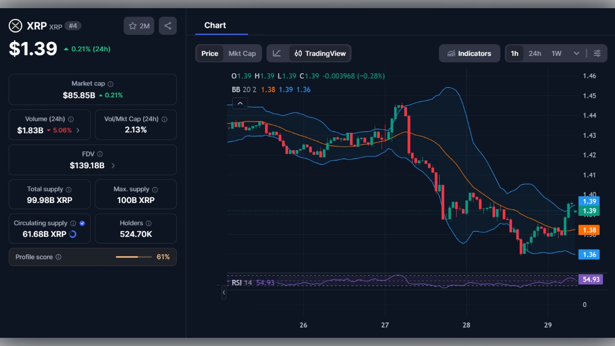
Task: Toggle the Mkt Cap chart view
Action: click(x=242, y=53)
